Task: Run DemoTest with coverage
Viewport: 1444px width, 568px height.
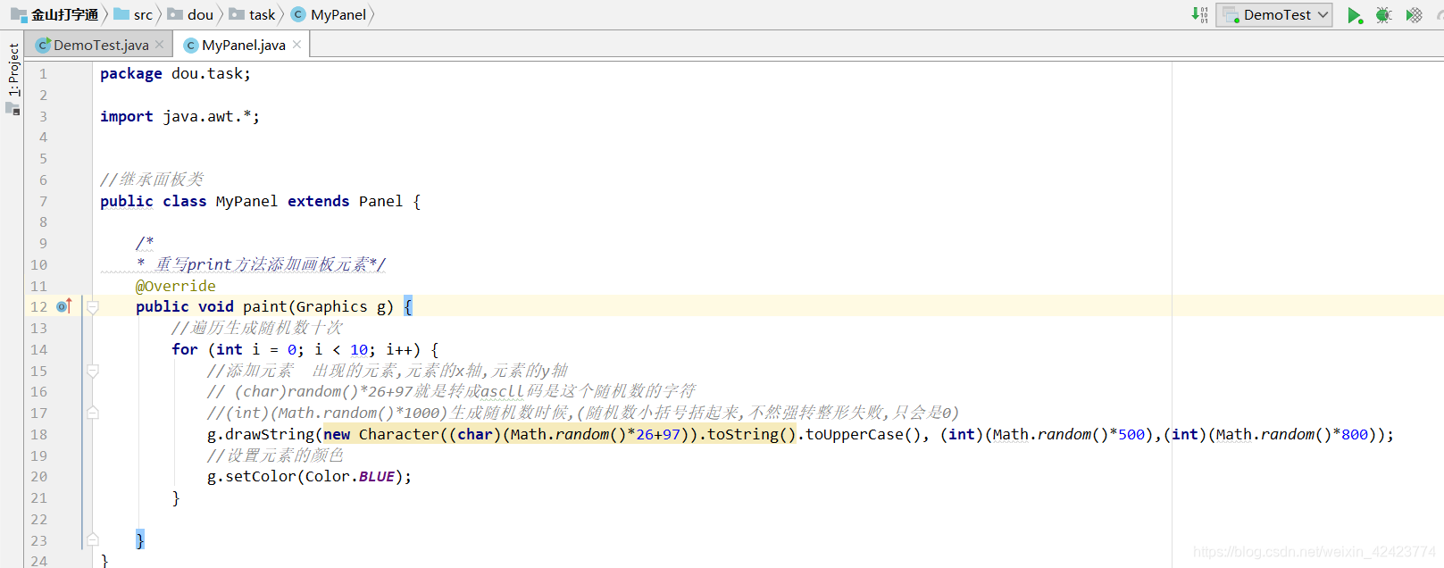Action: click(x=1414, y=15)
